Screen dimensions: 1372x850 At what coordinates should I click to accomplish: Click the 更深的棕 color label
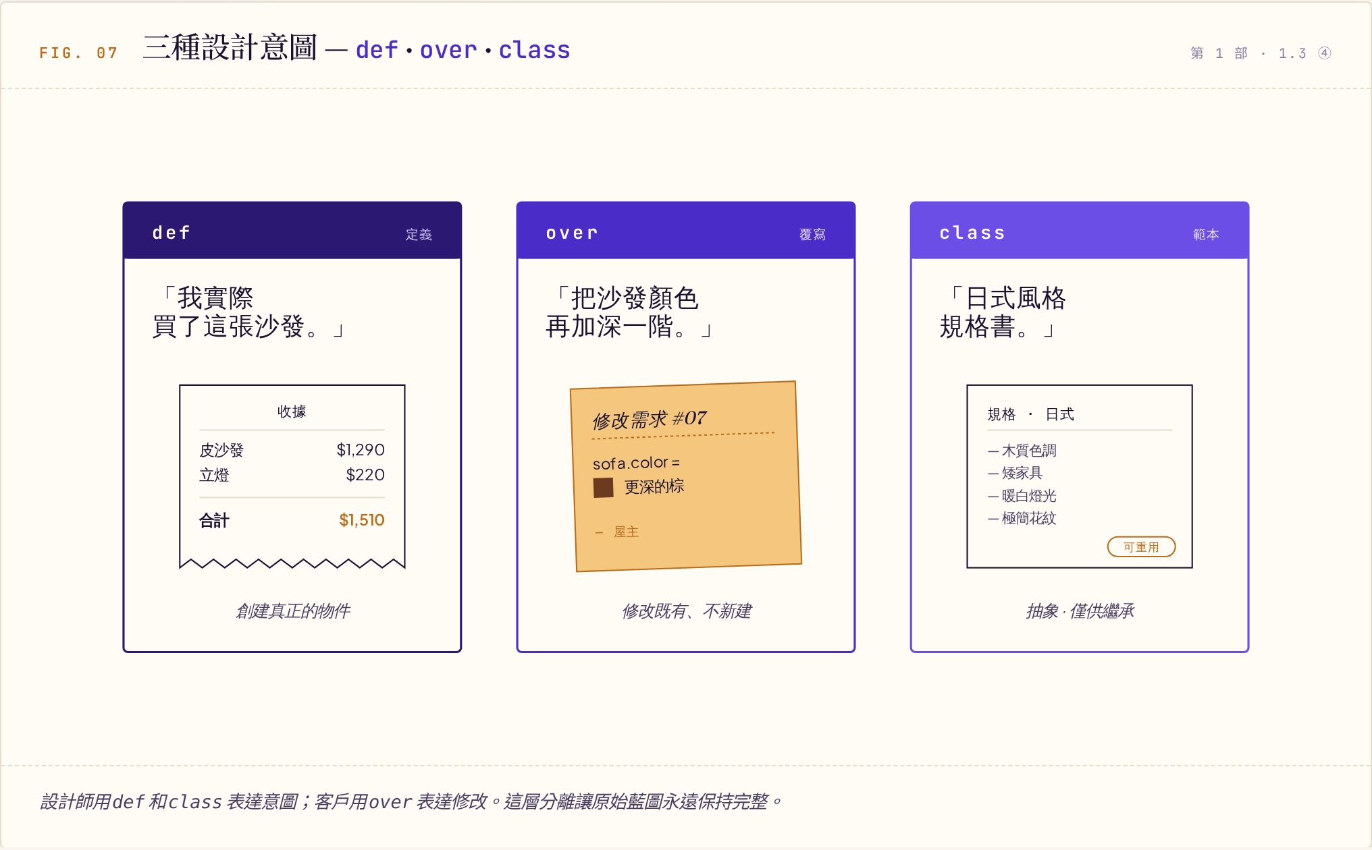pyautogui.click(x=654, y=486)
